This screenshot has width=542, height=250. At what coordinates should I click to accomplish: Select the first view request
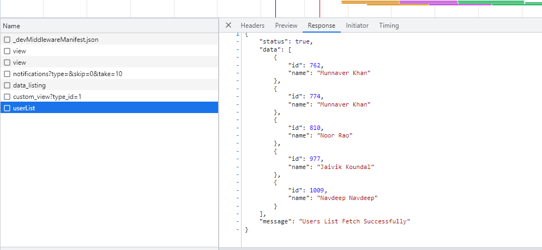[20, 51]
